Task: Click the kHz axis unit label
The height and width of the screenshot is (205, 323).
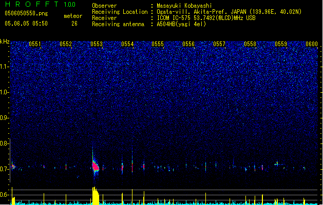Action: pos(5,42)
